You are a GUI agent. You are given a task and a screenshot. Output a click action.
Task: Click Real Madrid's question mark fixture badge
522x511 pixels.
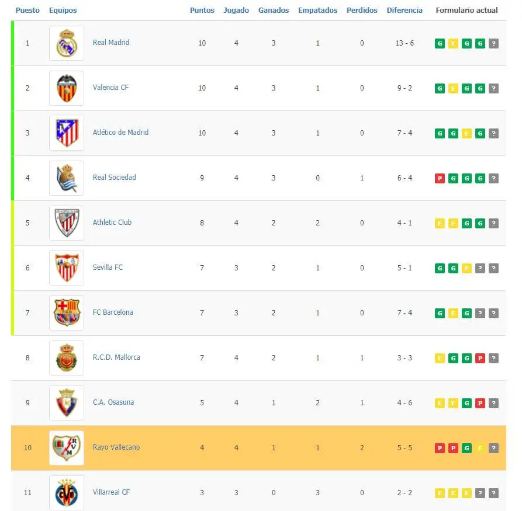pos(494,43)
